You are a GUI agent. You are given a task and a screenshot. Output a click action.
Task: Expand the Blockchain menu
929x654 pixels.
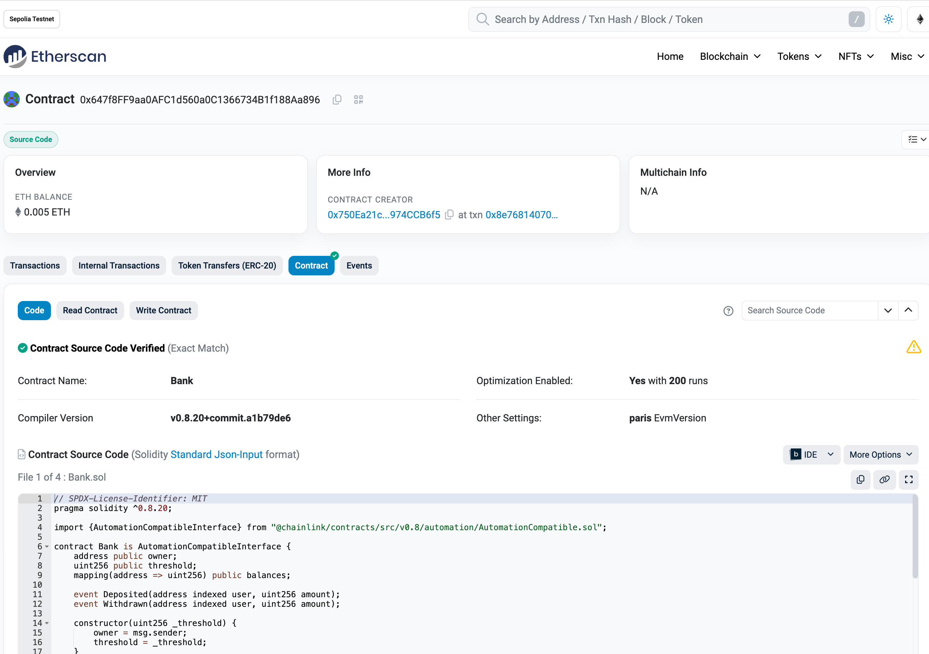pyautogui.click(x=730, y=56)
